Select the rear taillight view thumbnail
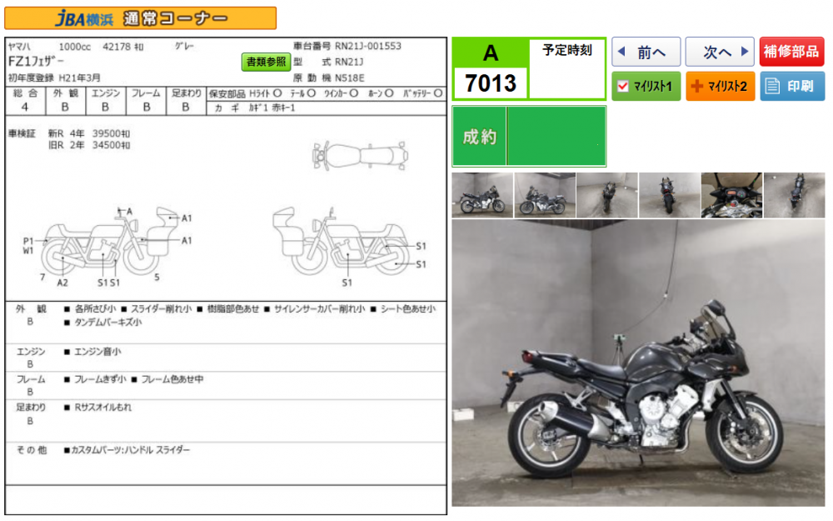The height and width of the screenshot is (521, 833). coord(670,195)
